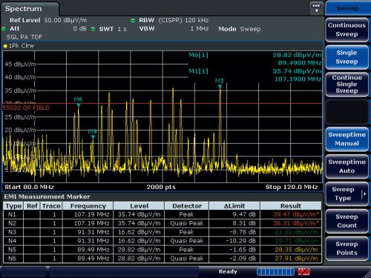Select table row N3

pyautogui.click(x=162, y=232)
